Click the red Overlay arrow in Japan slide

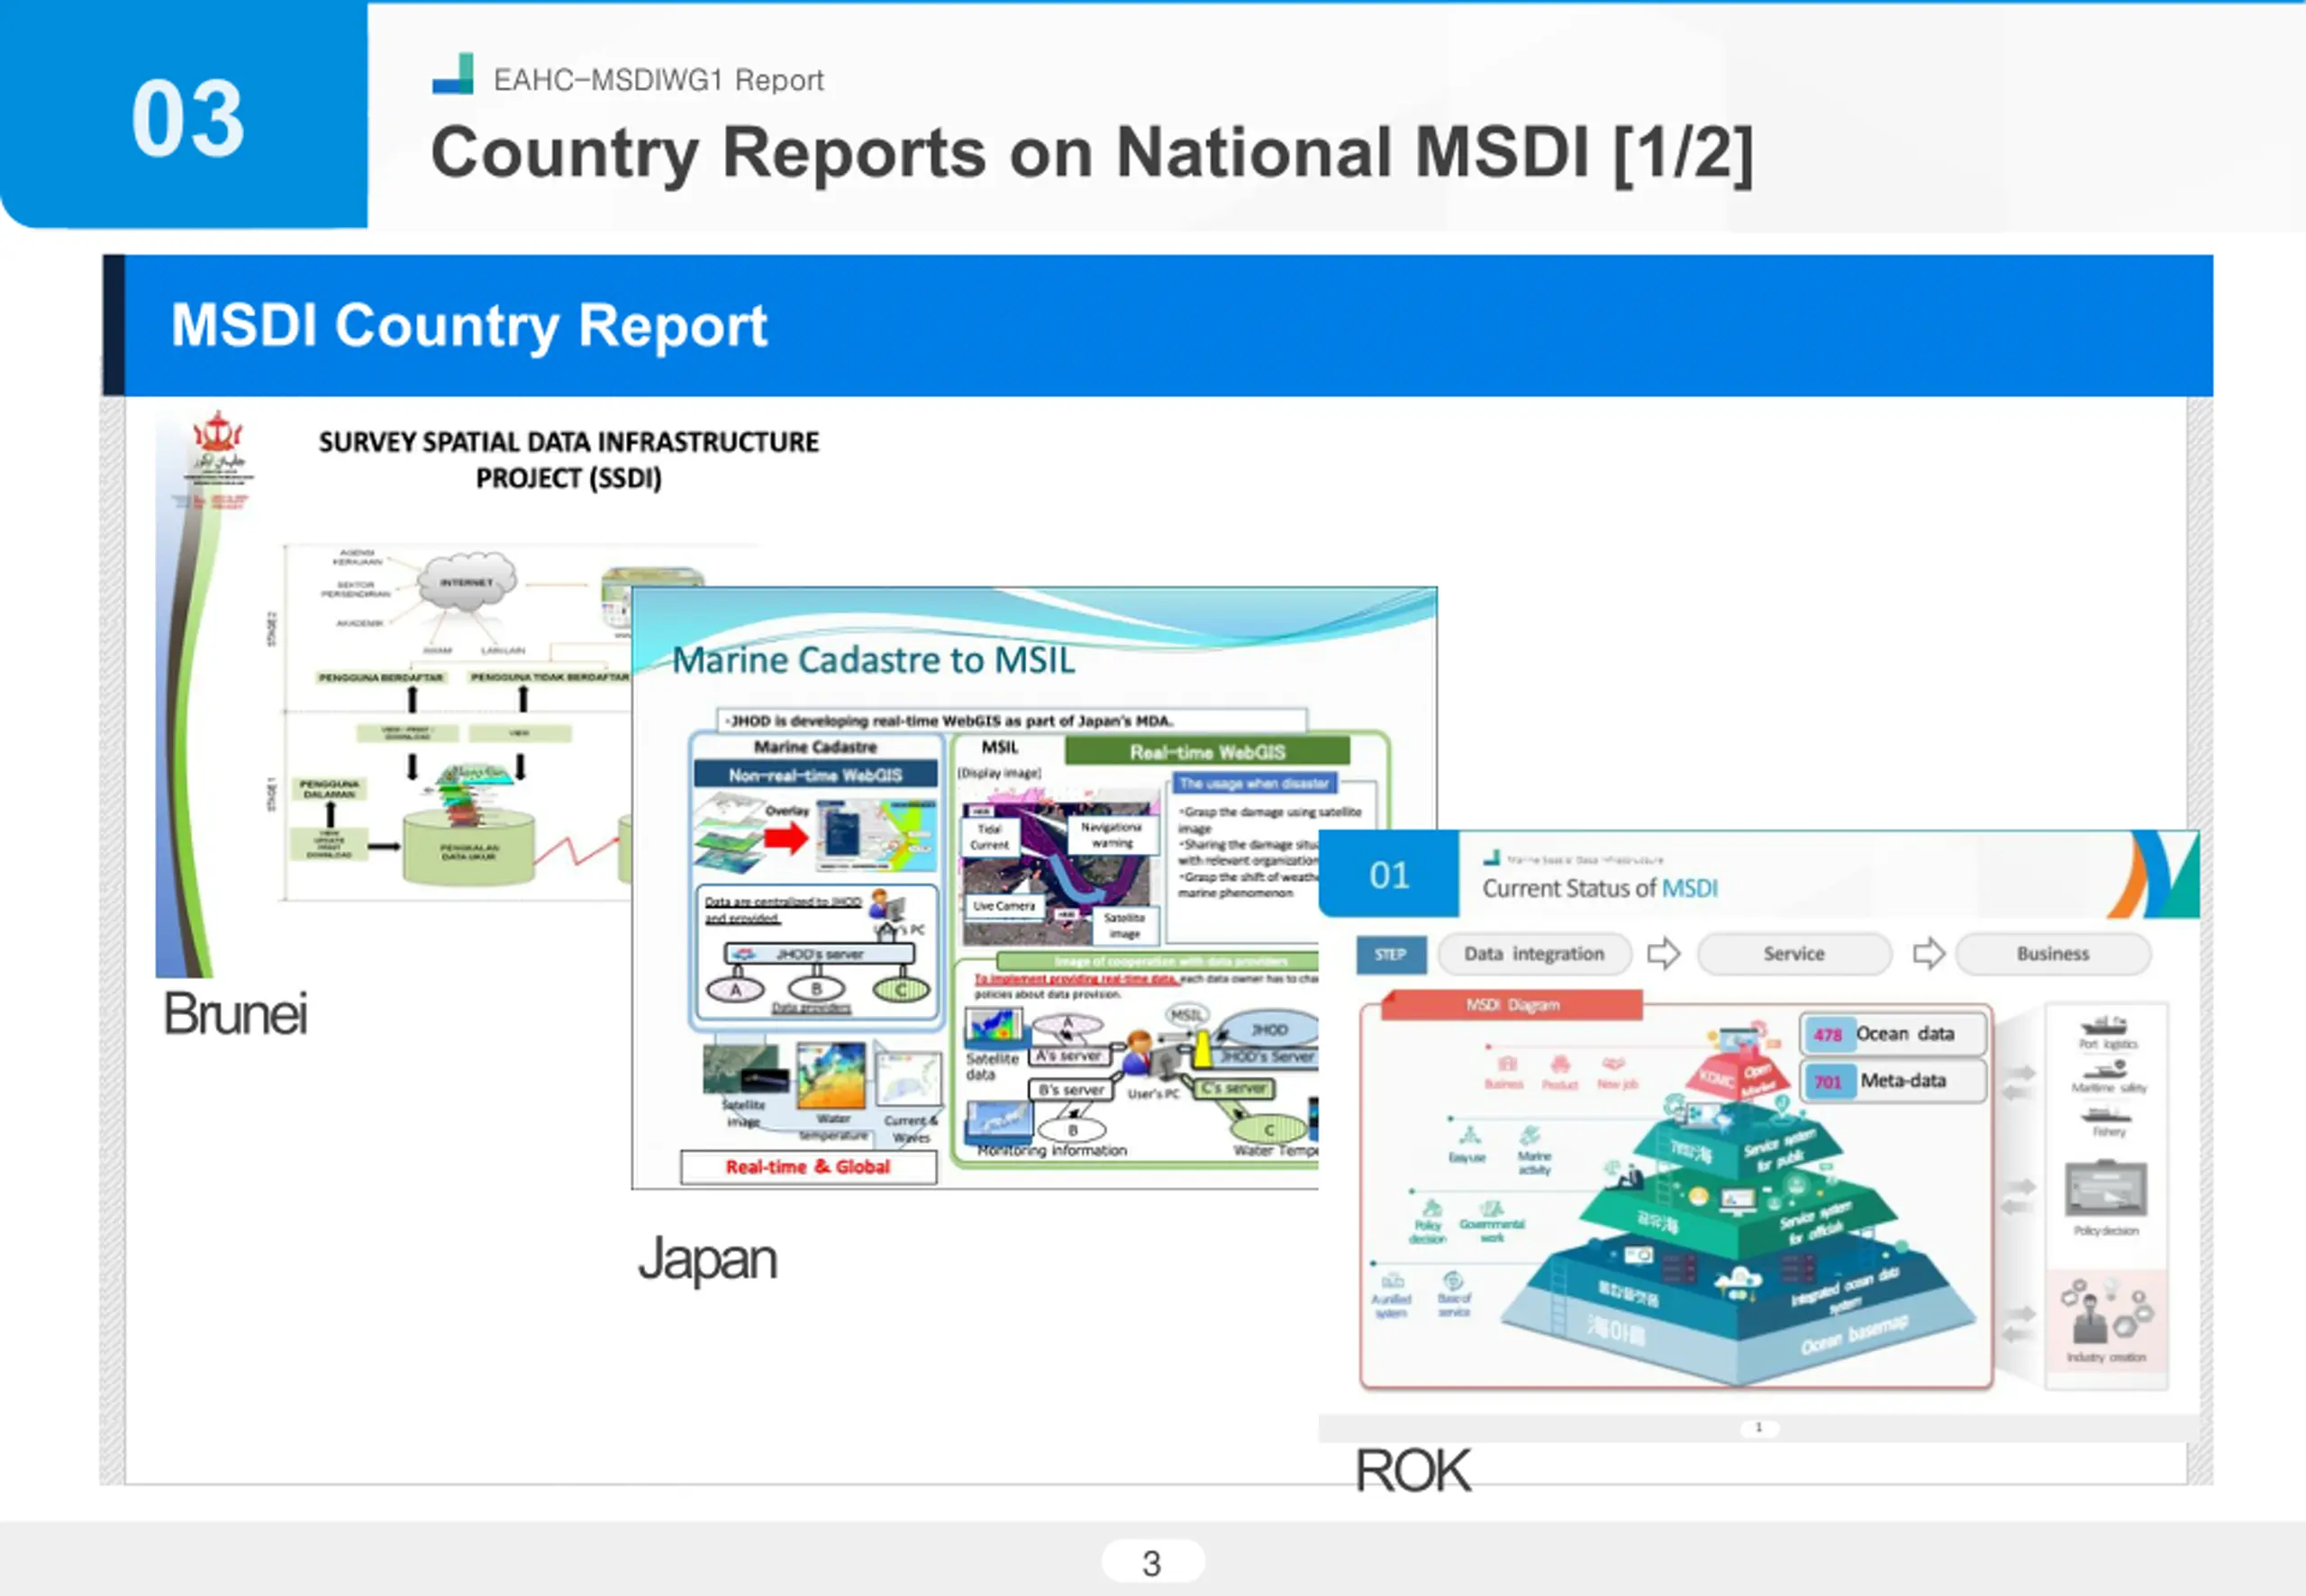pyautogui.click(x=786, y=838)
